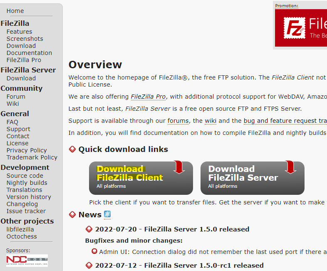Image resolution: width=327 pixels, height=271 pixels.
Task: Open the Contact page
Action: pyautogui.click(x=18, y=136)
